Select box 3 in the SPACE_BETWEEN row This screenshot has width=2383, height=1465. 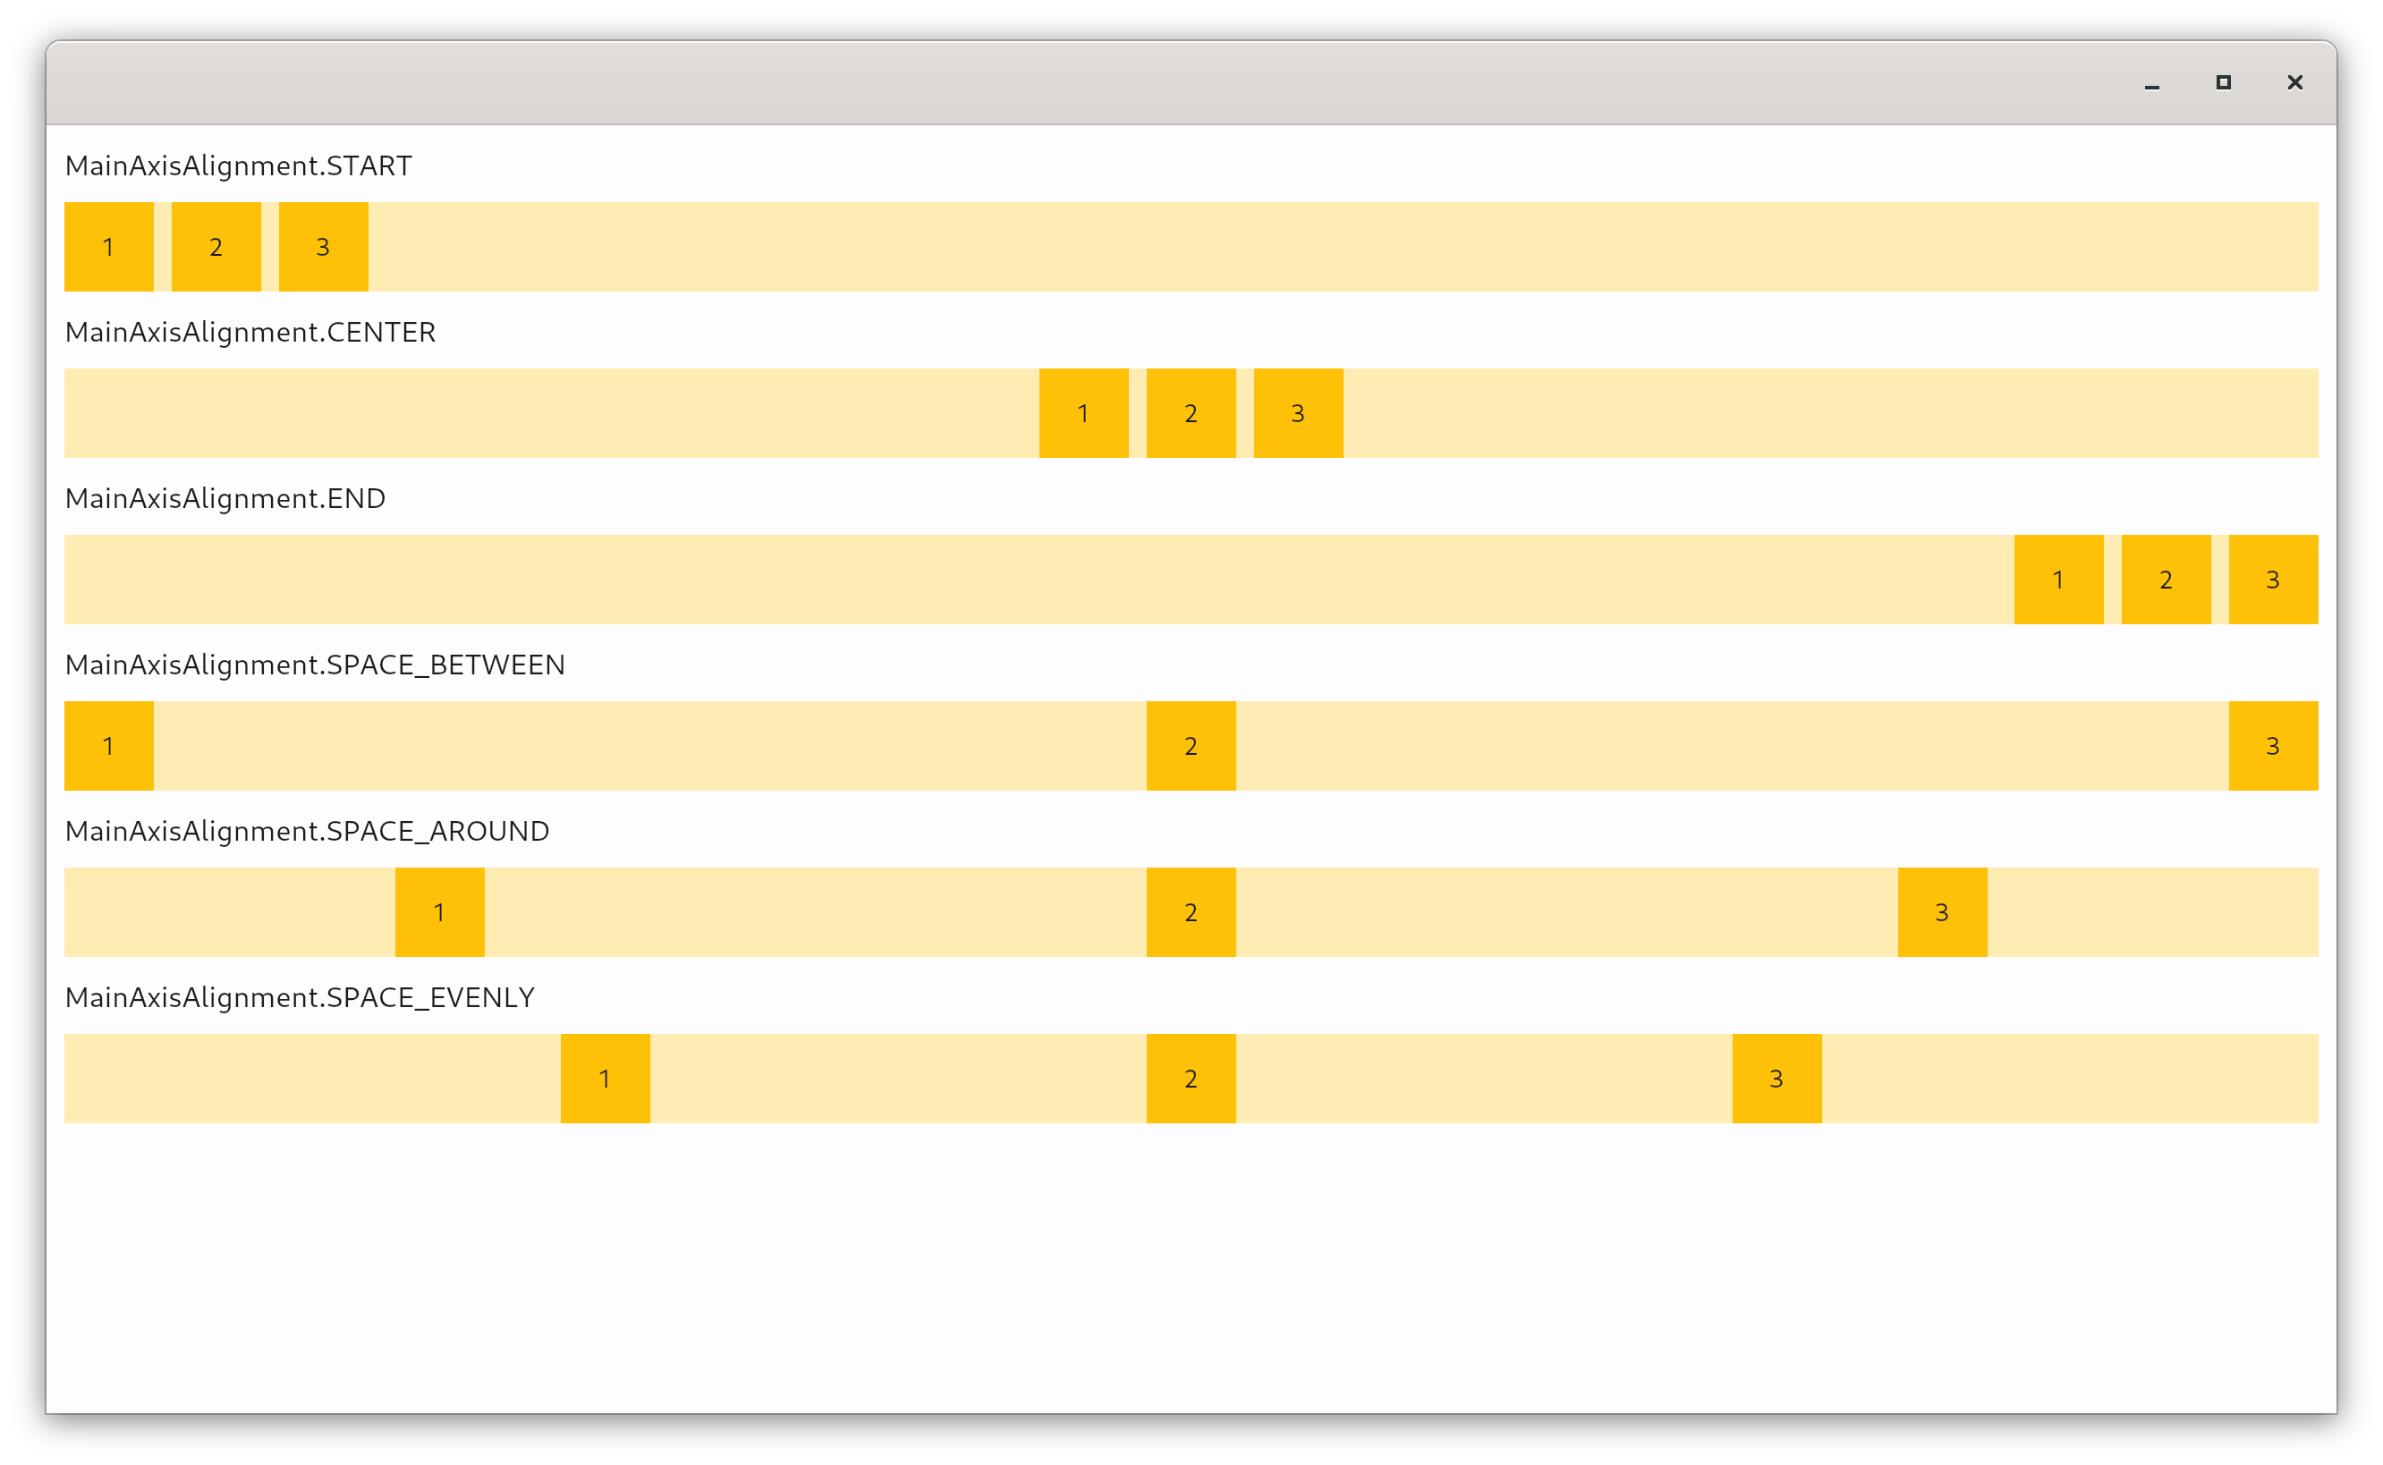click(x=2272, y=746)
